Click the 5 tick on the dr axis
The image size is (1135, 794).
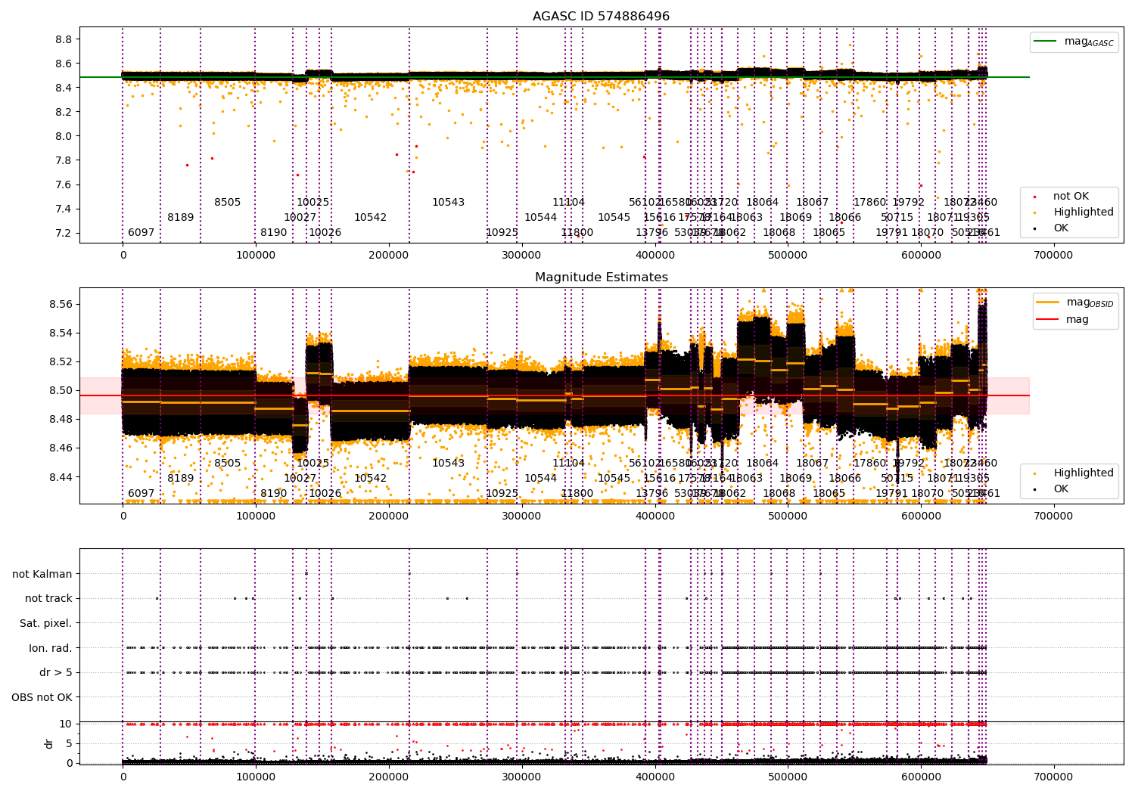(69, 743)
